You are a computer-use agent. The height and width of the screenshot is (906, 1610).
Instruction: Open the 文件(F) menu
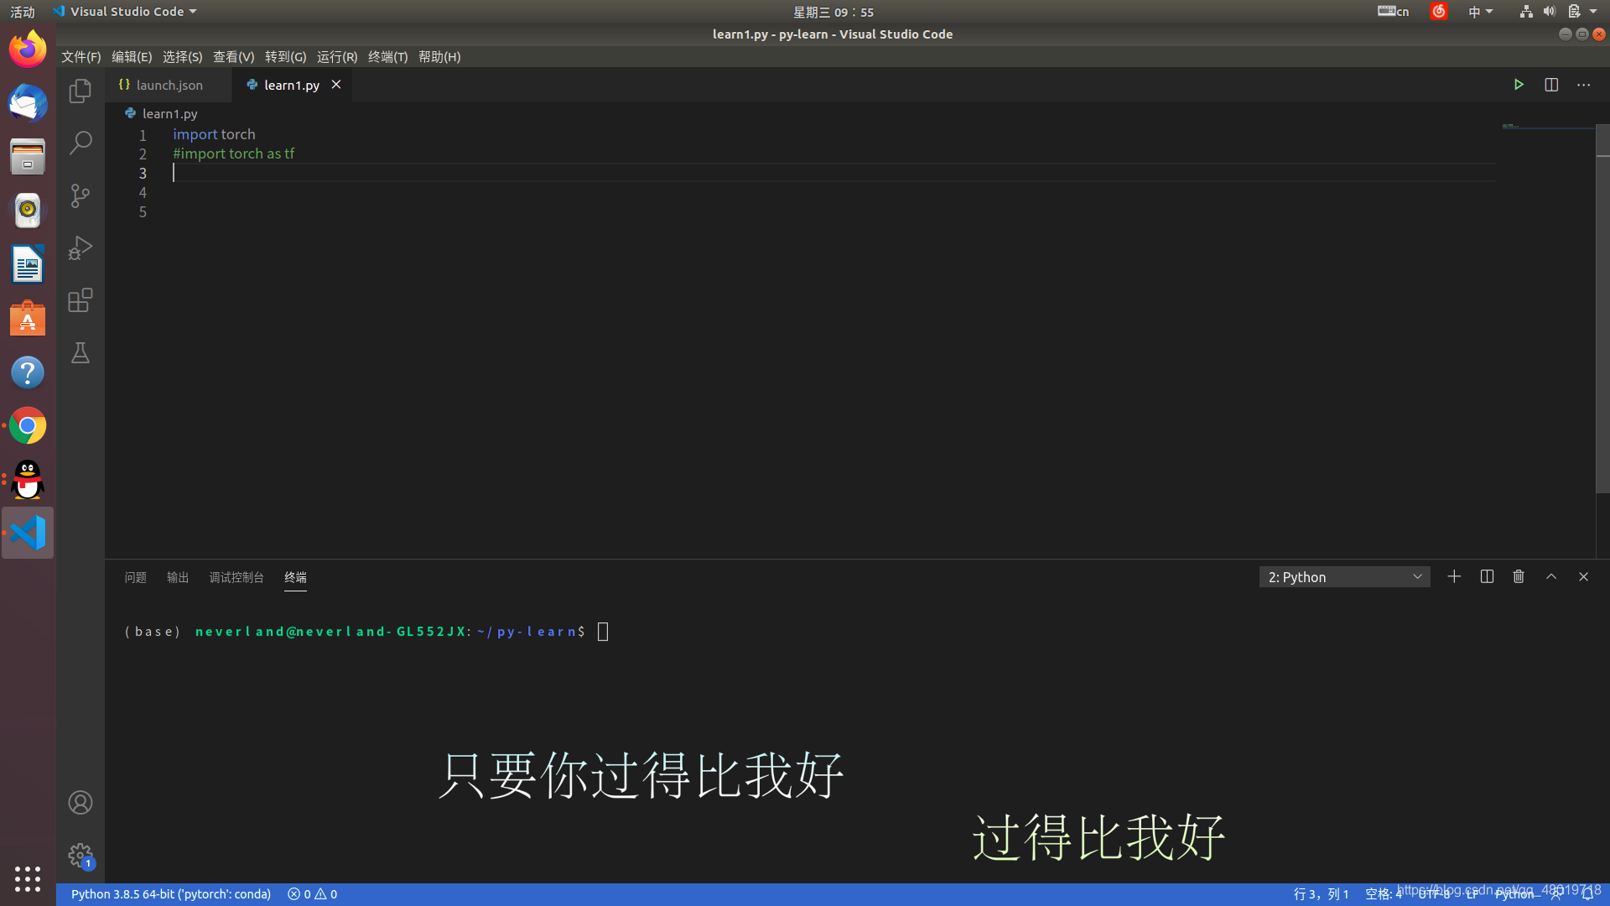80,57
